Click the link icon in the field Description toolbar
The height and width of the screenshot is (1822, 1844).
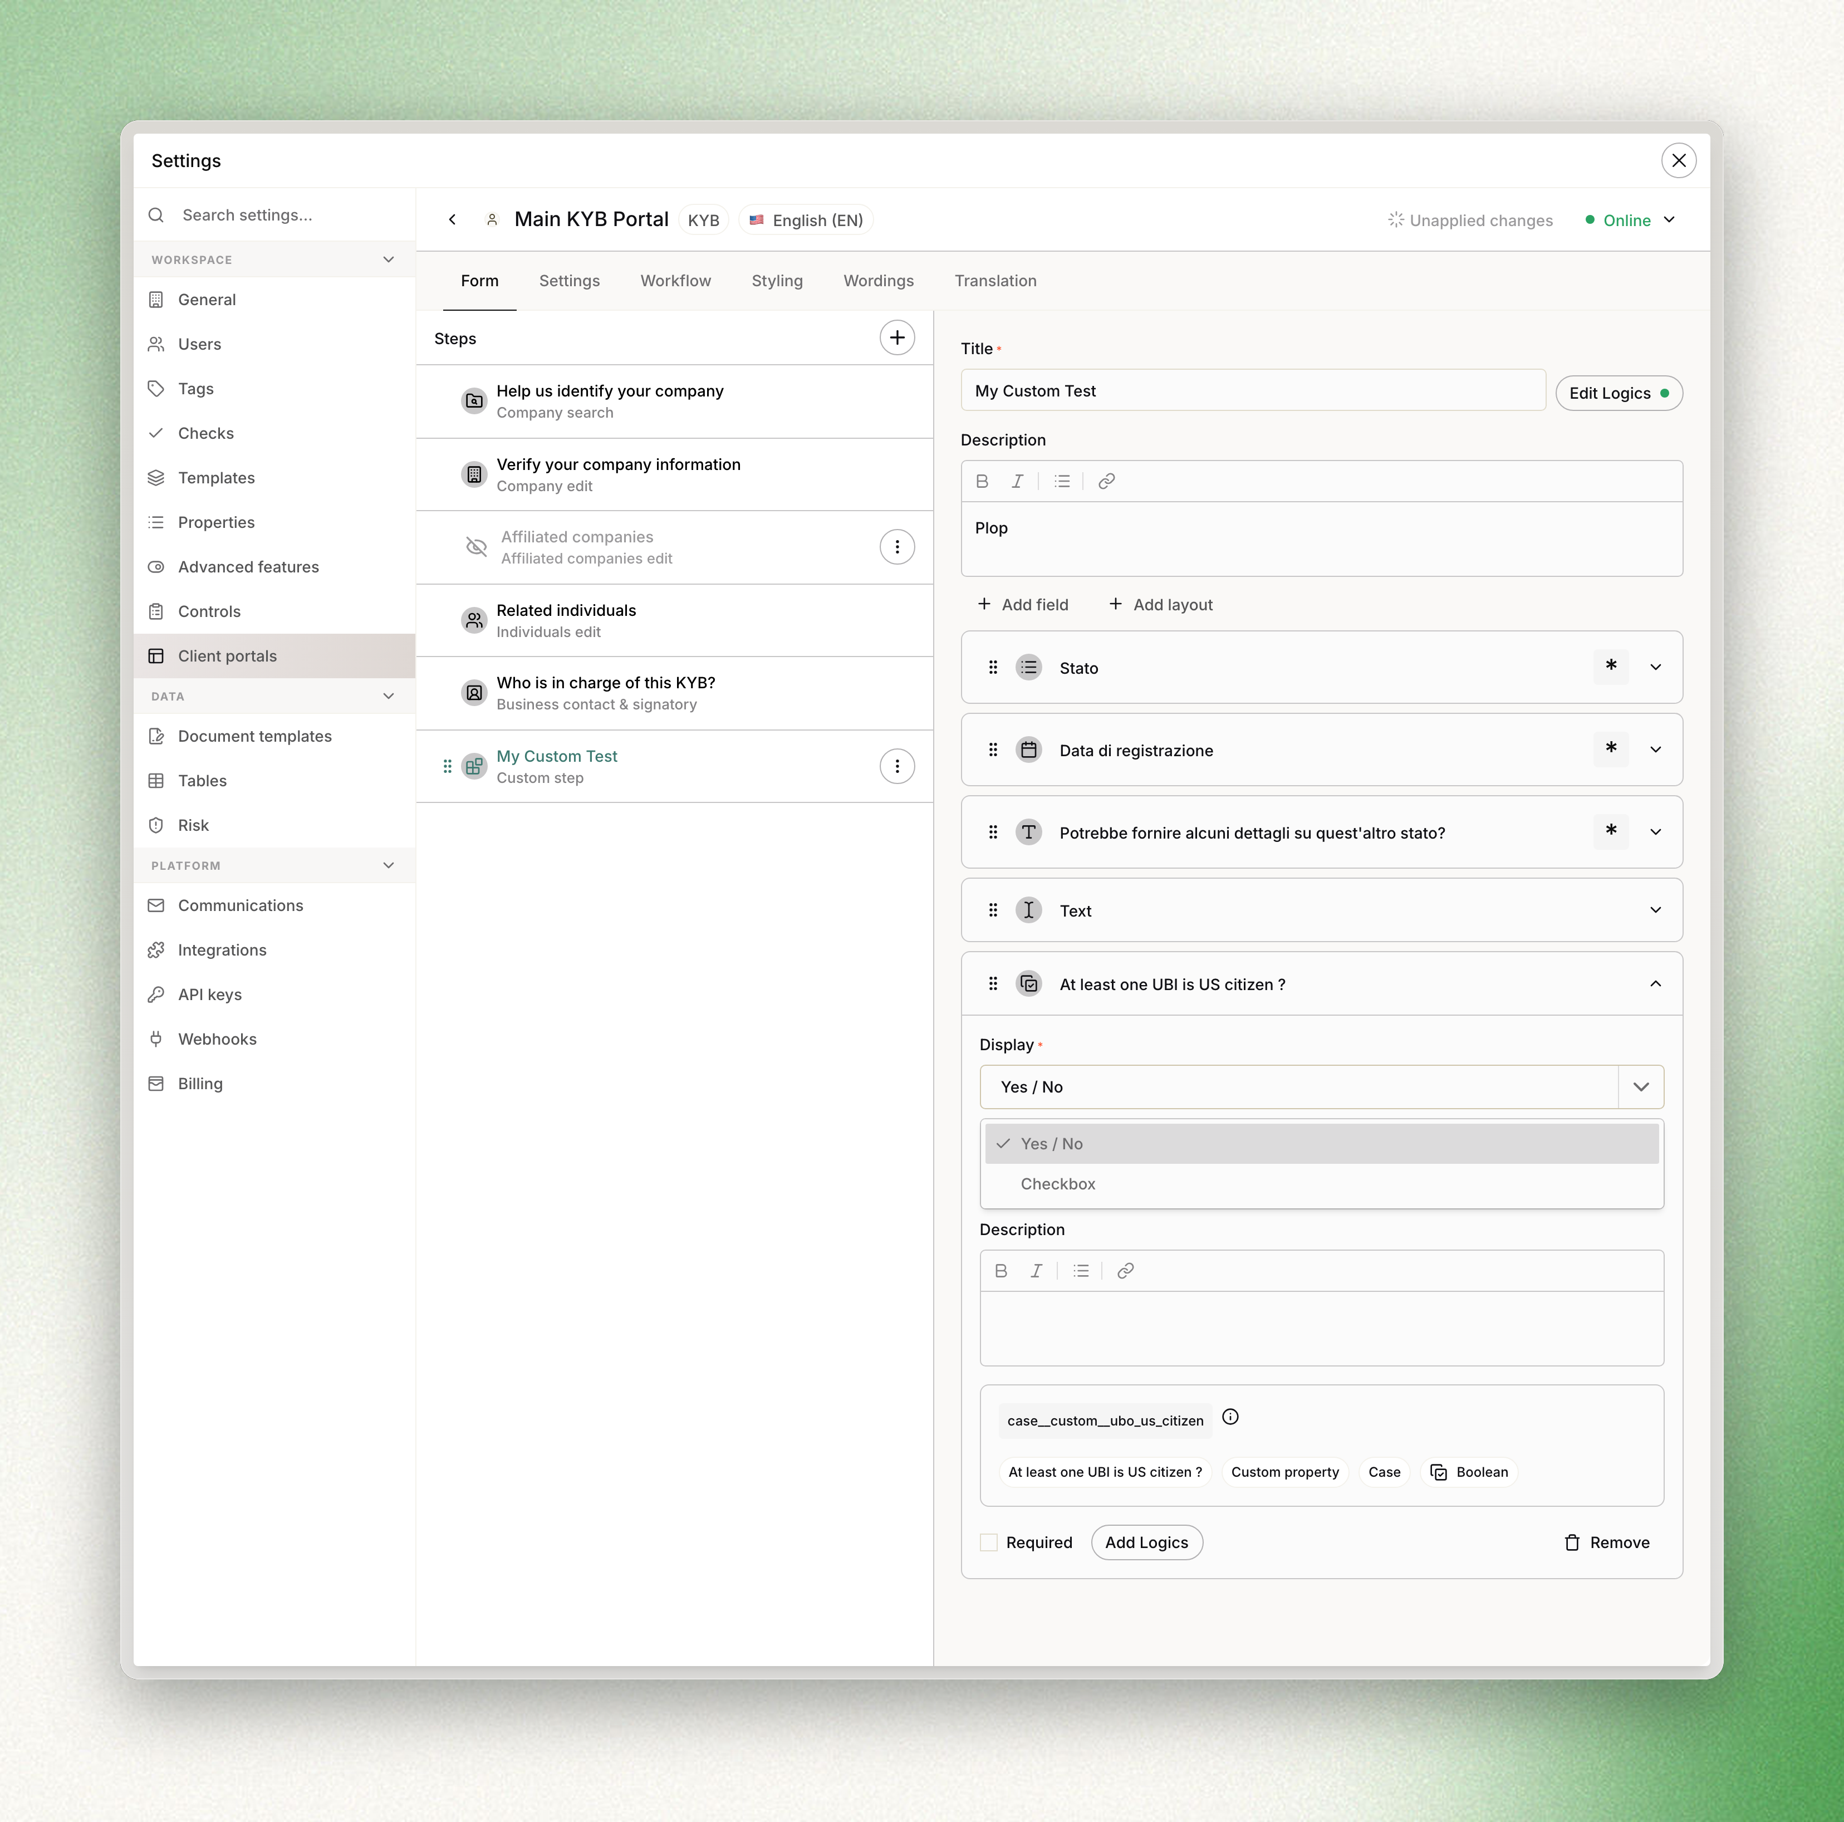1125,1270
